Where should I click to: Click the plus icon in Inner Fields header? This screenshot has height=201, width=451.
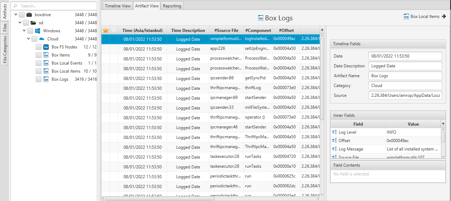[443, 123]
